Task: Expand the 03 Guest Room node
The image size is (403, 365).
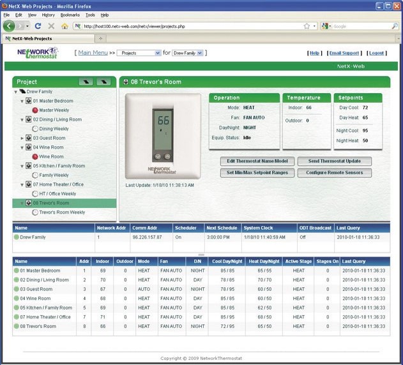Action: point(22,138)
